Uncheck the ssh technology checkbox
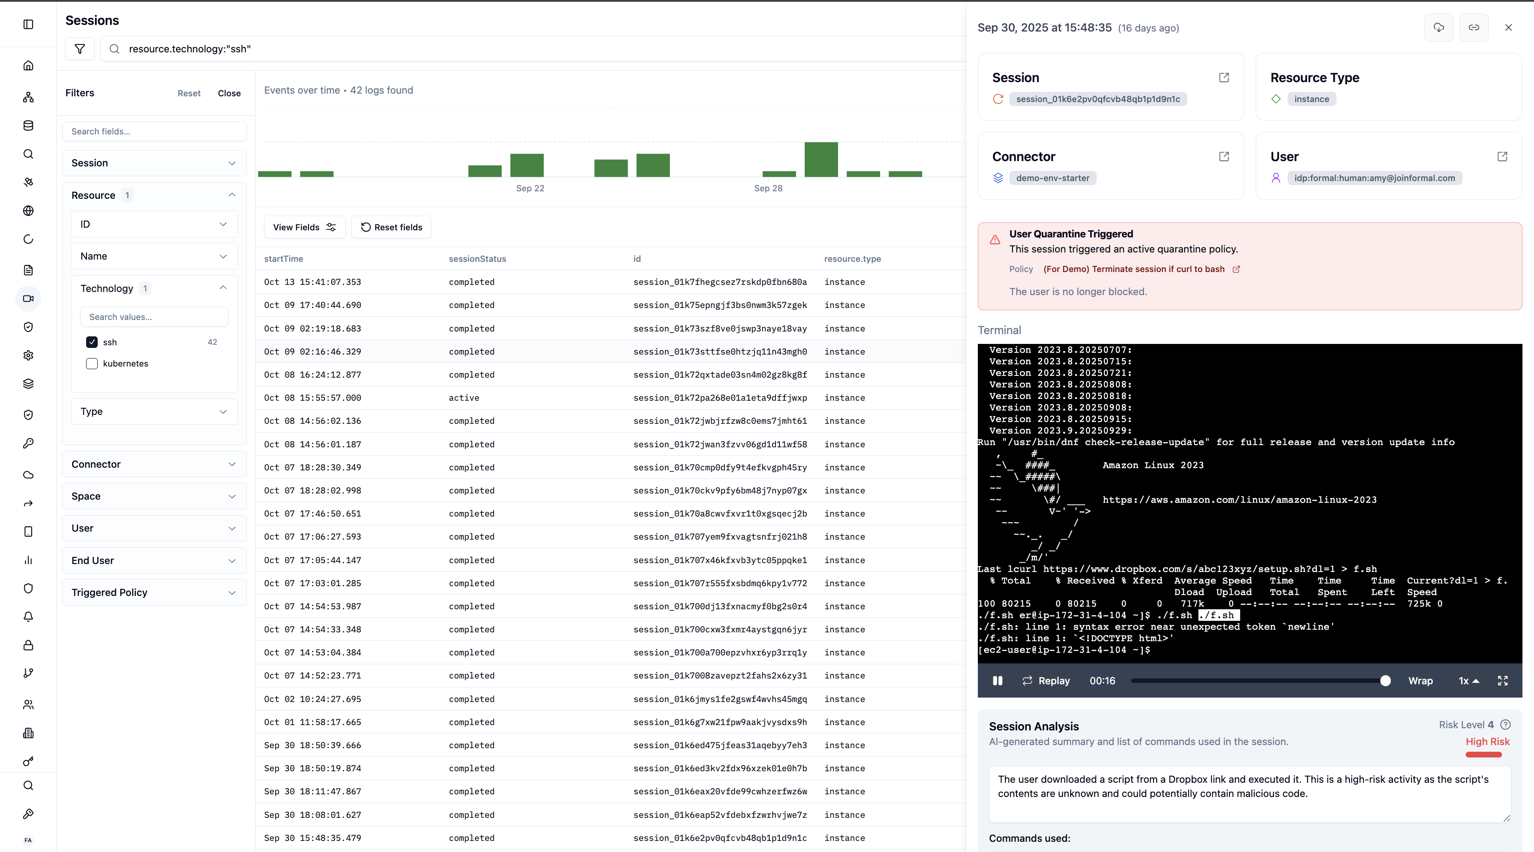Screen dimensions: 1534x852 [x=92, y=342]
